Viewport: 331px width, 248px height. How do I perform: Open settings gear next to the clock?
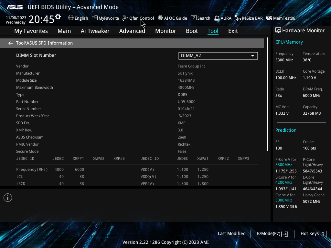pyautogui.click(x=58, y=17)
